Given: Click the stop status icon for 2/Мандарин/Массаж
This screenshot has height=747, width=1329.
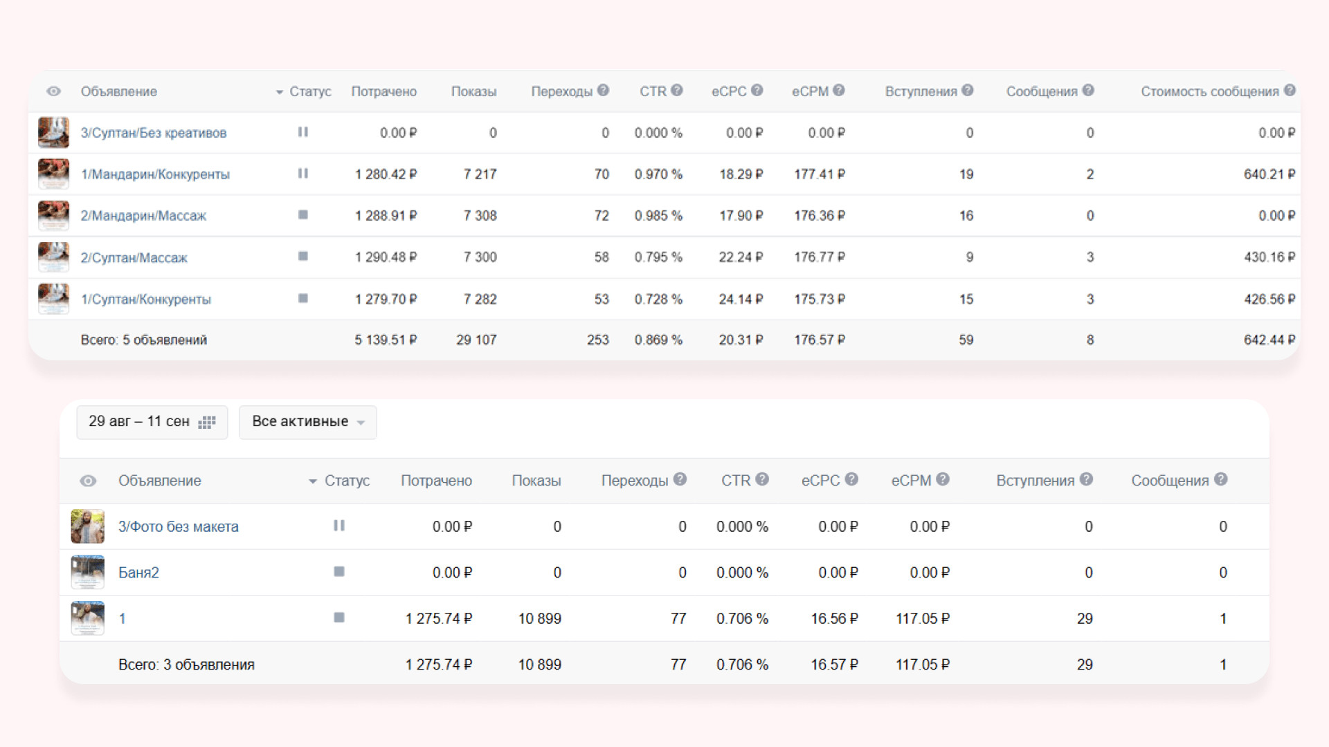Looking at the screenshot, I should (x=302, y=215).
